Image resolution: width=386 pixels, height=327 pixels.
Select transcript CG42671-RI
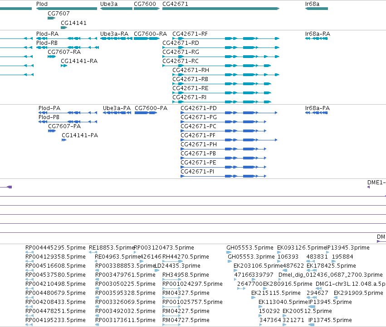tap(189, 97)
